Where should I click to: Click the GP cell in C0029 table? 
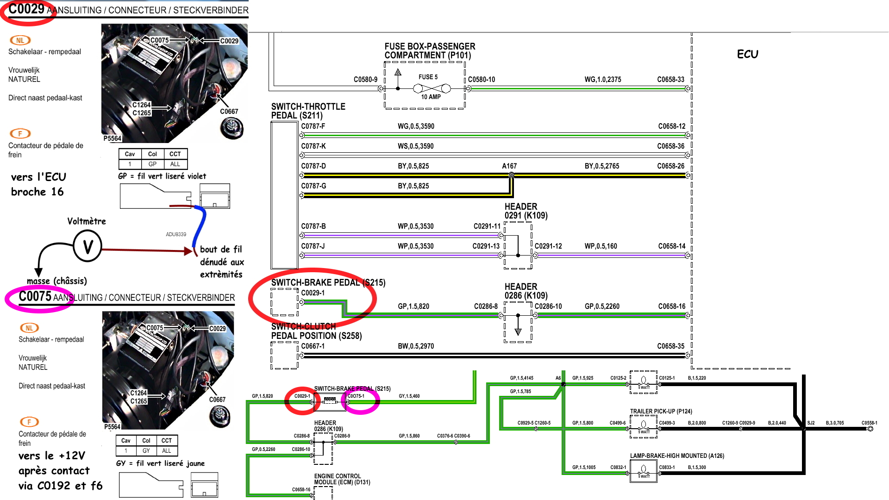(152, 164)
